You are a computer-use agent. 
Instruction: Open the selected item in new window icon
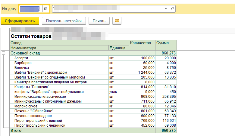tap(172, 9)
